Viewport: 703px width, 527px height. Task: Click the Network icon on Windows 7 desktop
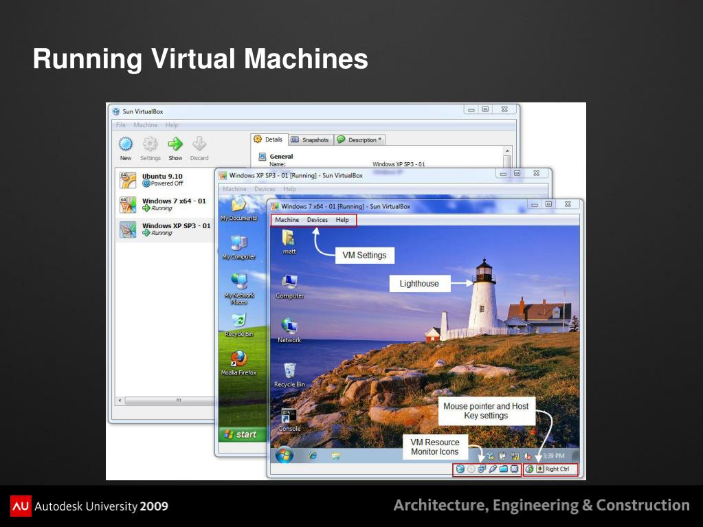289,330
